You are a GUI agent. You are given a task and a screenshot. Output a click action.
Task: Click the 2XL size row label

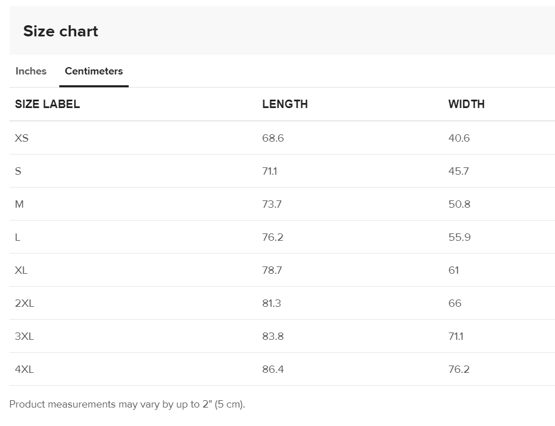click(x=25, y=303)
